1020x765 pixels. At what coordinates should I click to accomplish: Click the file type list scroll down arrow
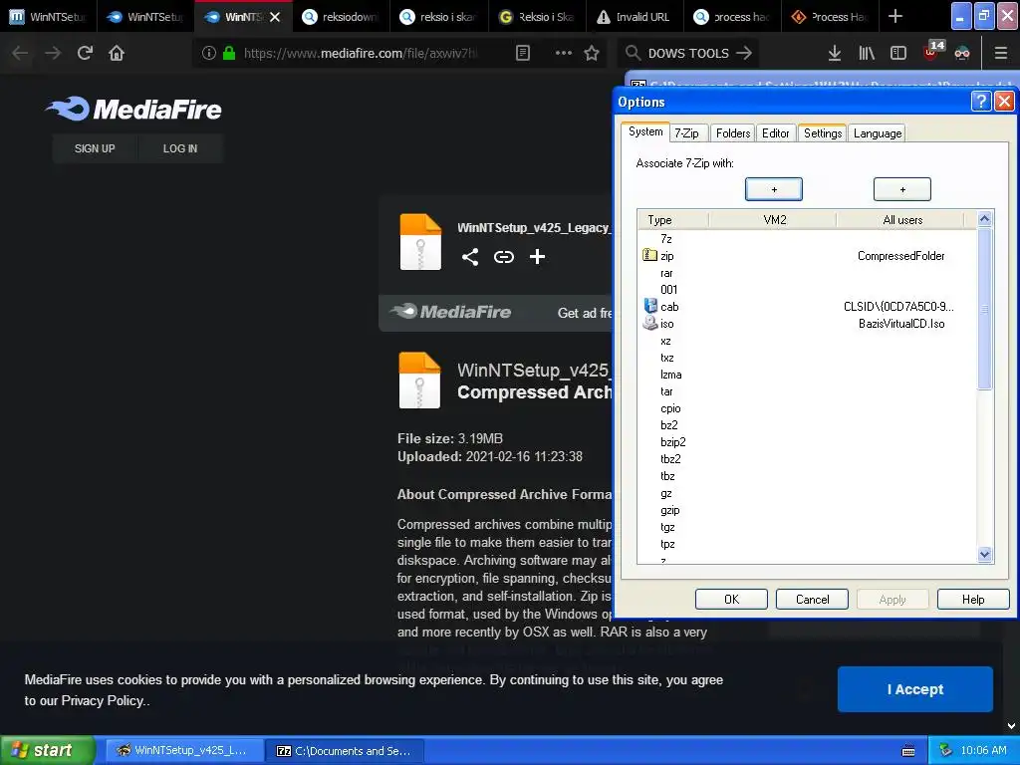(x=984, y=554)
